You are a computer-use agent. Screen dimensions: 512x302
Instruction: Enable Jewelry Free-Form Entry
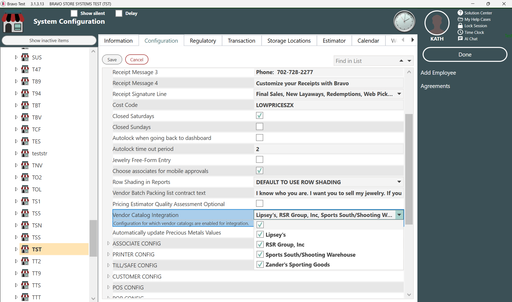coord(259,160)
